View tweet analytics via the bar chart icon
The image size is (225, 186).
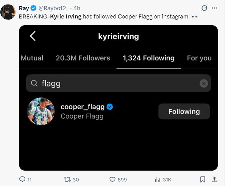157,179
